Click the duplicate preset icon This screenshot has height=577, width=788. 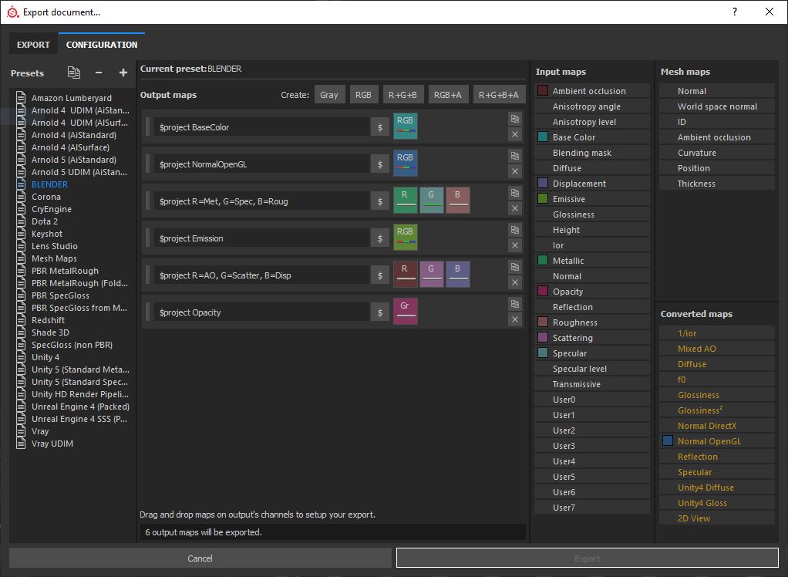pos(73,73)
